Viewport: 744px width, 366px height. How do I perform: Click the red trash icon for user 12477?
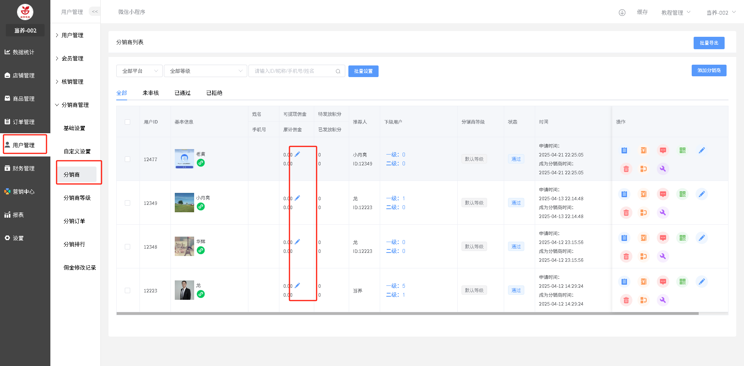tap(626, 169)
